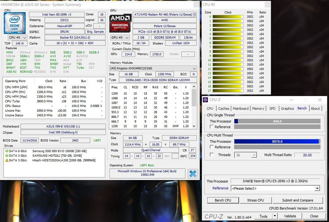This screenshot has width=329, height=222.
Task: Click Submit and Compare
Action: 297,200
